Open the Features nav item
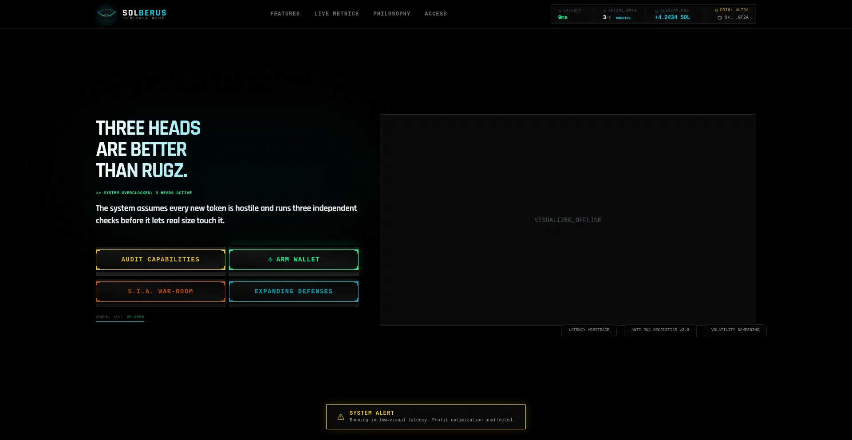The height and width of the screenshot is (440, 852). 285,14
